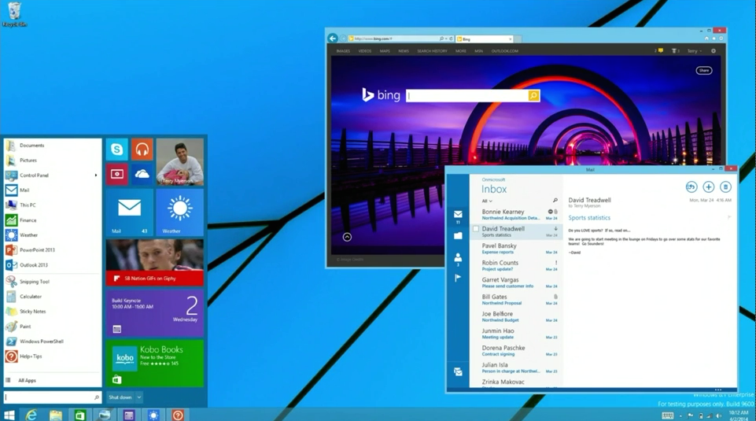756x421 pixels.
Task: Open Internet Explorer from taskbar
Action: (x=31, y=415)
